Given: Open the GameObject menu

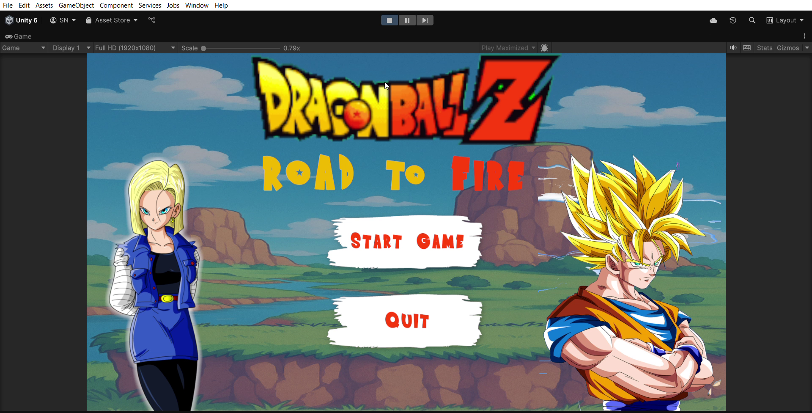Looking at the screenshot, I should tap(76, 5).
